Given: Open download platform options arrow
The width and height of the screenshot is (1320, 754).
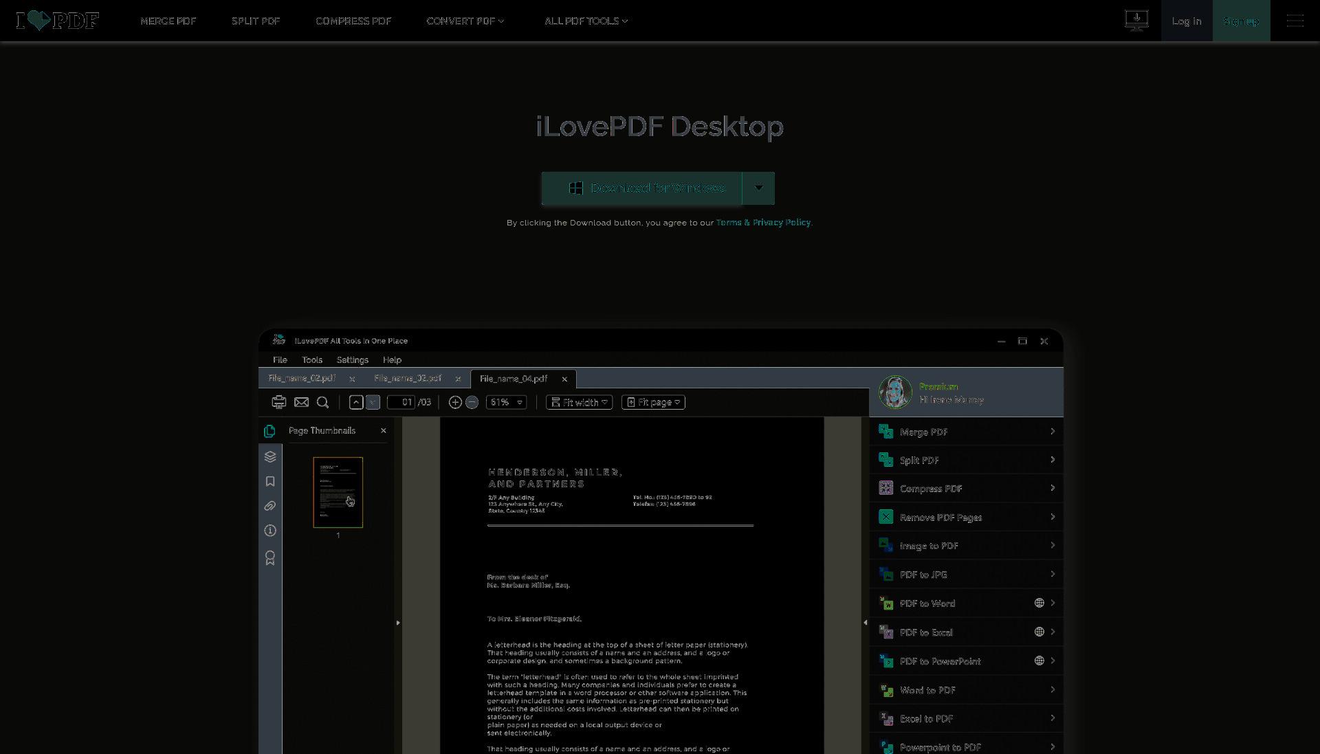Looking at the screenshot, I should pos(758,188).
